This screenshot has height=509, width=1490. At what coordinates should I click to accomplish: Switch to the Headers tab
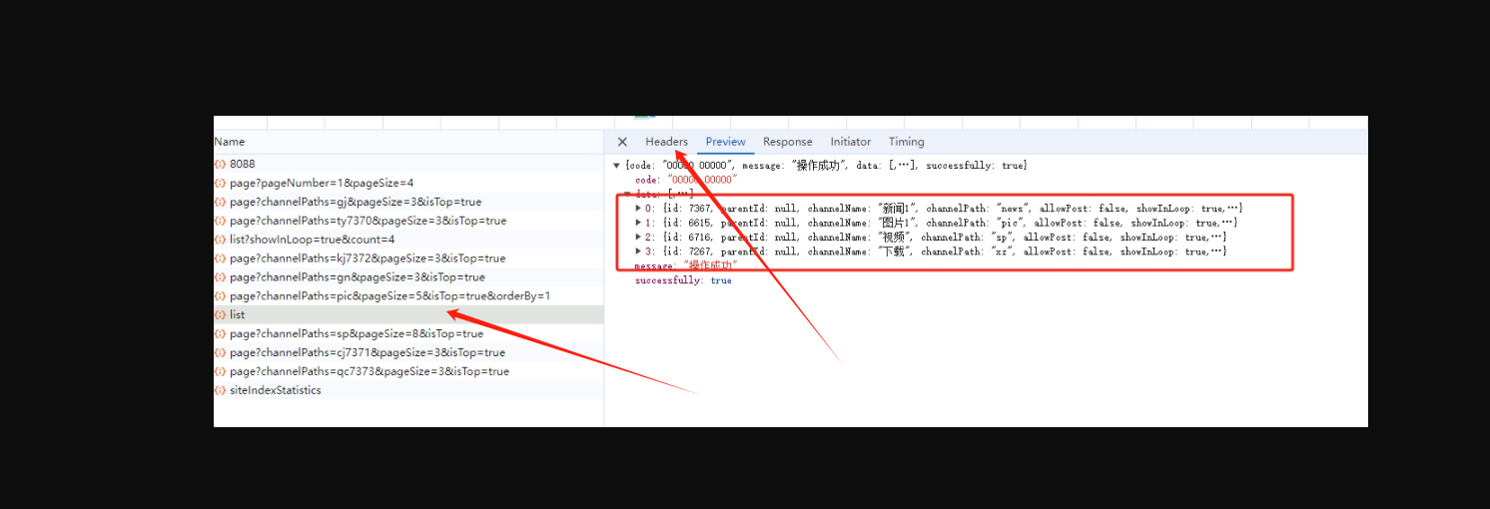(666, 142)
